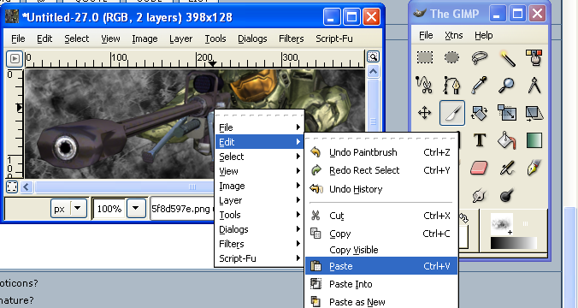Choose the Text tool
The image size is (578, 308).
480,140
